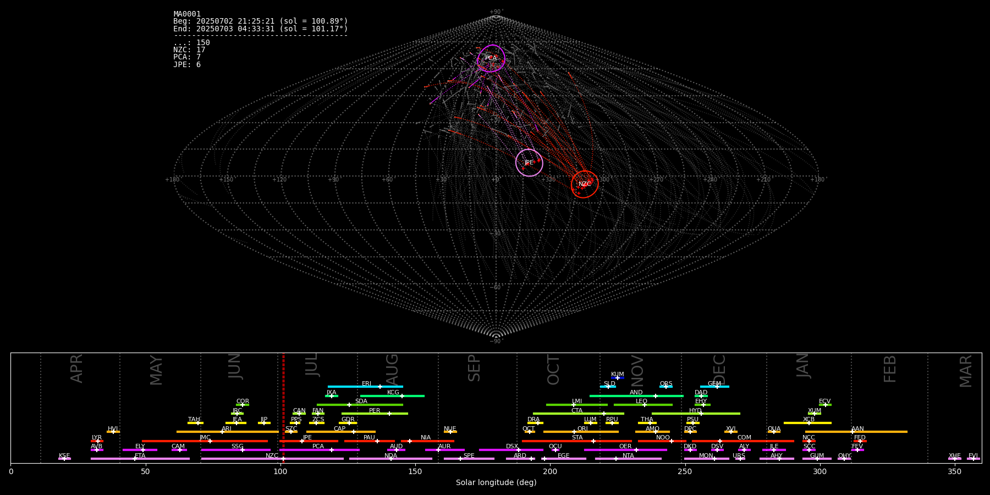Click the PCA radiant circle on the sky map
The image size is (990, 495).
[491, 58]
